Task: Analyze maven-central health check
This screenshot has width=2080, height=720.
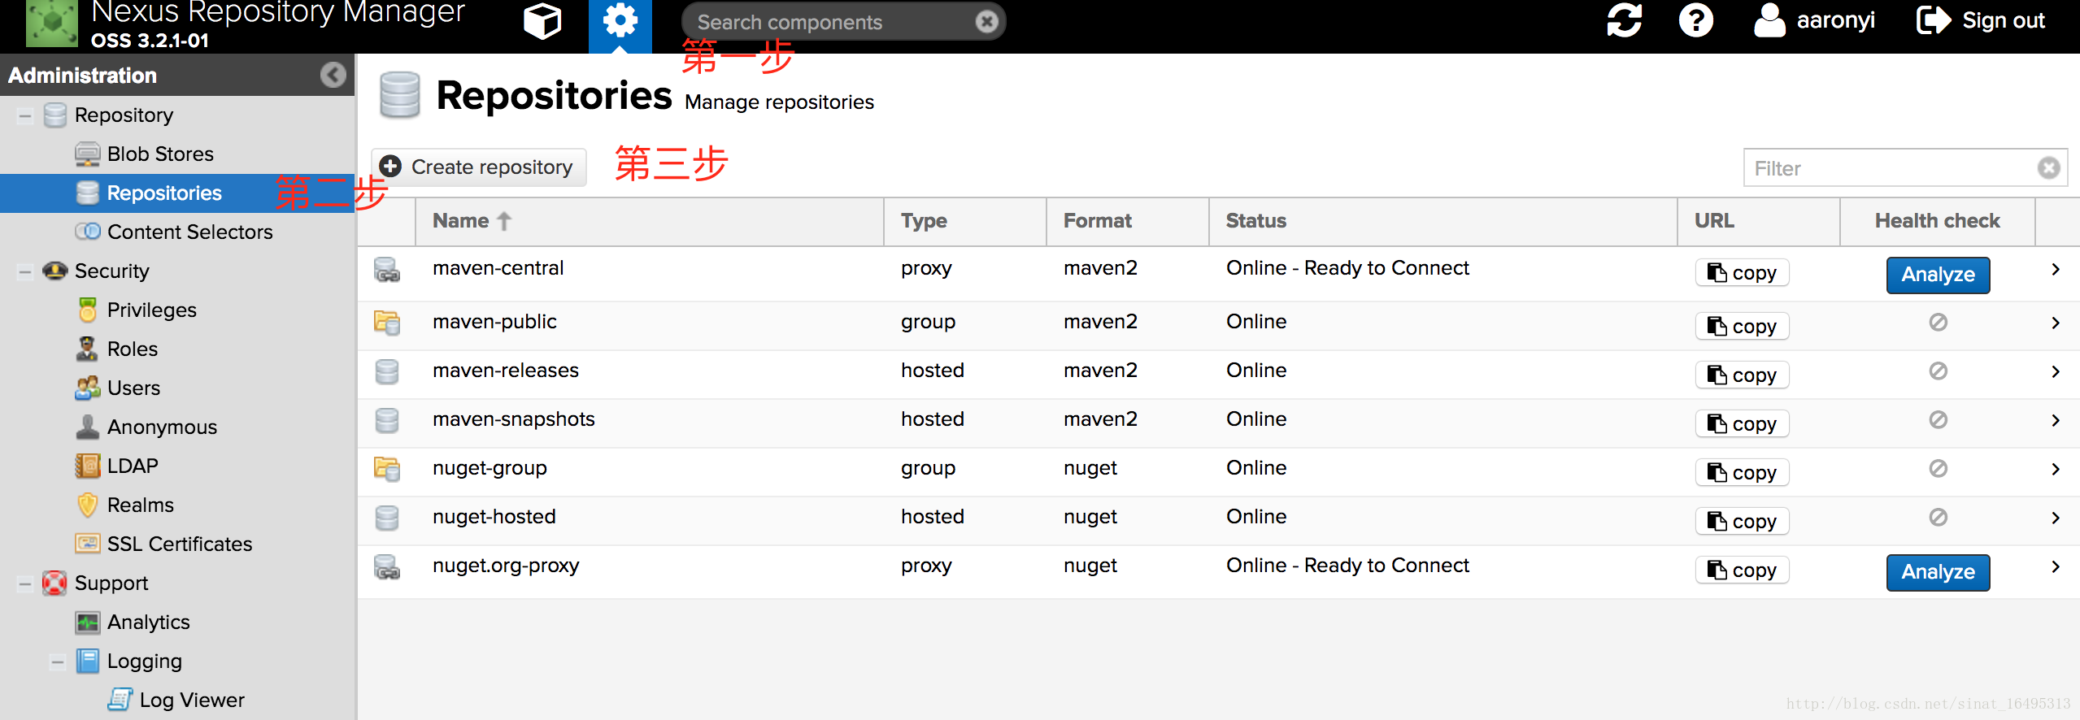Action: pyautogui.click(x=1938, y=275)
